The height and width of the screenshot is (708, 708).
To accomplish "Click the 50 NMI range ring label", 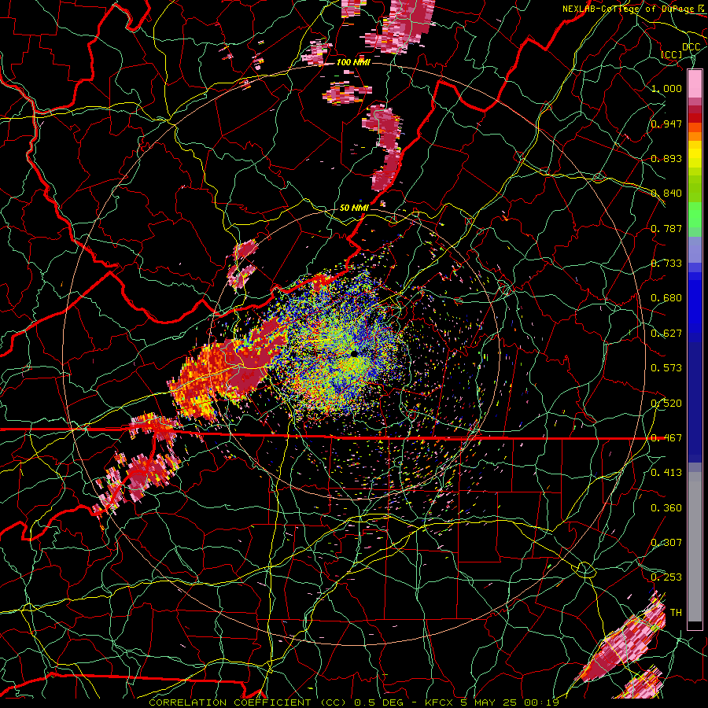I will (x=354, y=208).
